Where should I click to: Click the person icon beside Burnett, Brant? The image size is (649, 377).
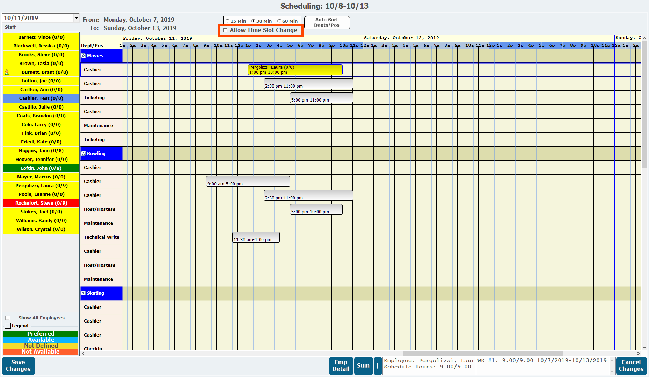7,72
